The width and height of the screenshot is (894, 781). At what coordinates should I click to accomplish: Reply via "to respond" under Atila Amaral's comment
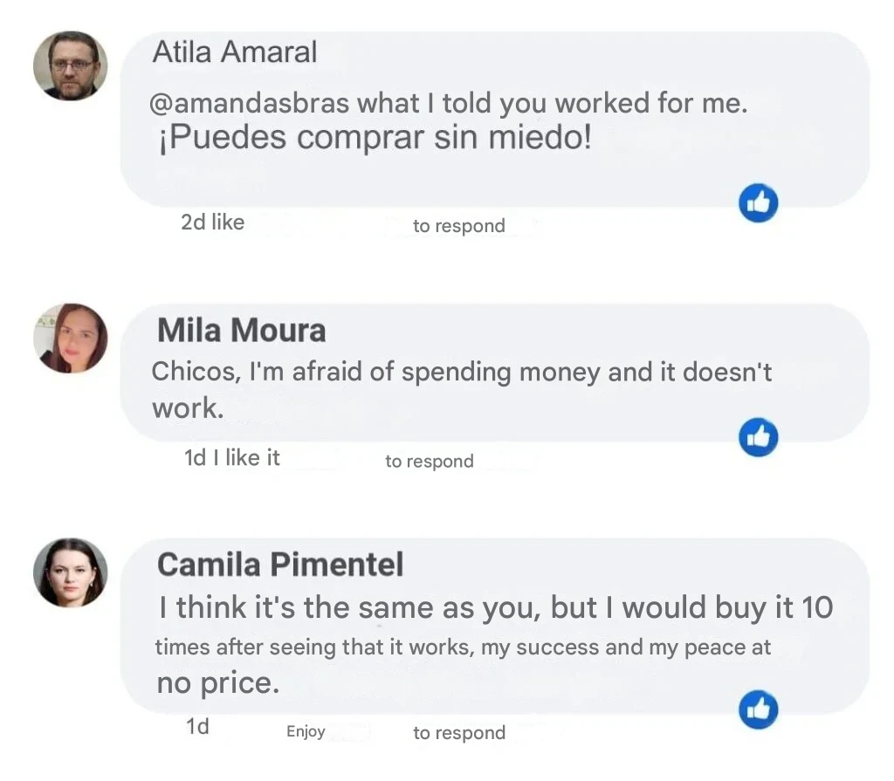click(x=458, y=226)
